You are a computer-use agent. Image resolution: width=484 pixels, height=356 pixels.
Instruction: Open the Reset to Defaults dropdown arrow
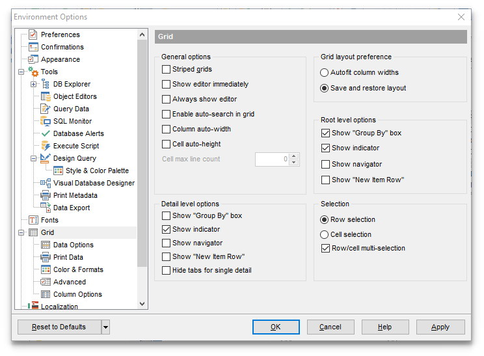[x=105, y=327]
